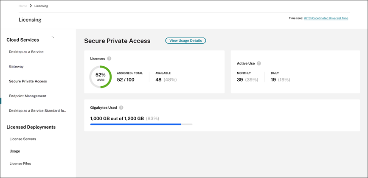
Task: Open License Files in the sidebar
Action: (x=20, y=164)
